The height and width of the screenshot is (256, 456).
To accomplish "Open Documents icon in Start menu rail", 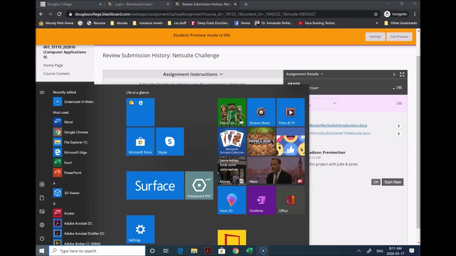I will tap(42, 198).
